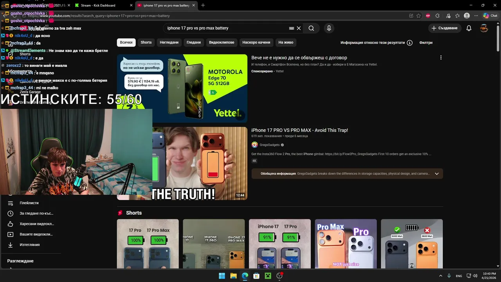Clear the search box with the X icon
This screenshot has width=501, height=282.
299,28
